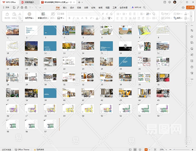Click the star favorites icon in right sidebar
The width and height of the screenshot is (196, 151).
tap(192, 36)
